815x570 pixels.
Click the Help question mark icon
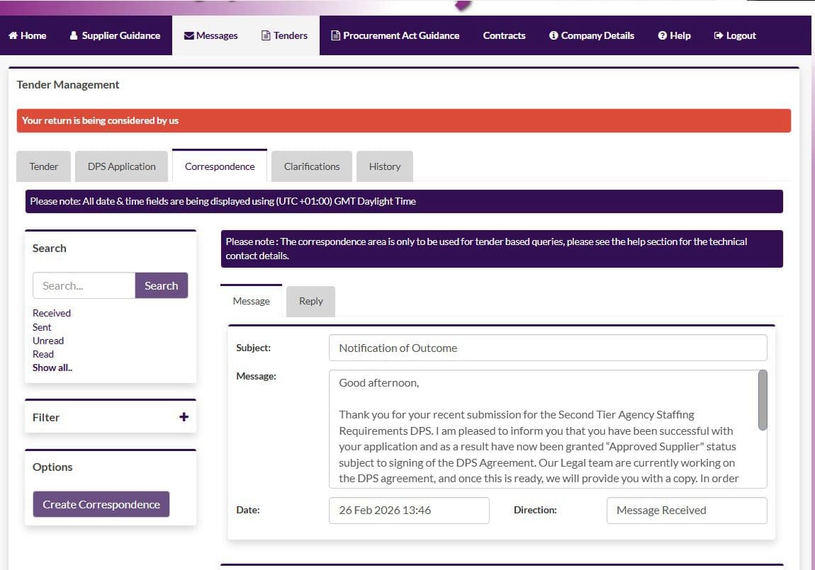click(x=662, y=35)
